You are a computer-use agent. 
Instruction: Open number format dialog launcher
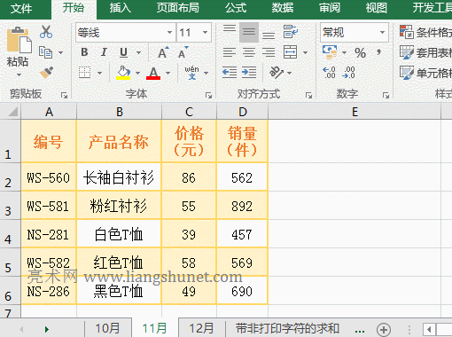pyautogui.click(x=386, y=95)
